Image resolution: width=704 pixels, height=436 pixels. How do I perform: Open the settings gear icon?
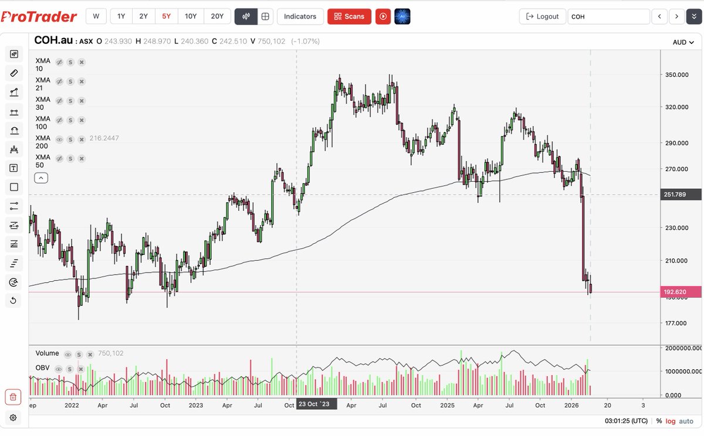point(13,418)
